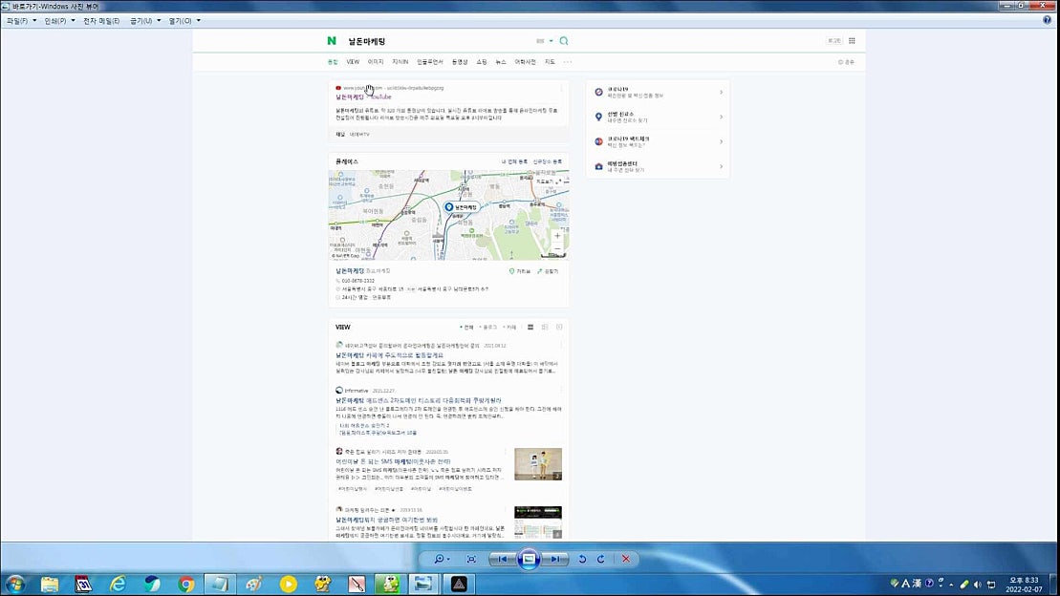1060x596 pixels.
Task: Expand the 열기(O) dropdown
Action: coord(184,20)
